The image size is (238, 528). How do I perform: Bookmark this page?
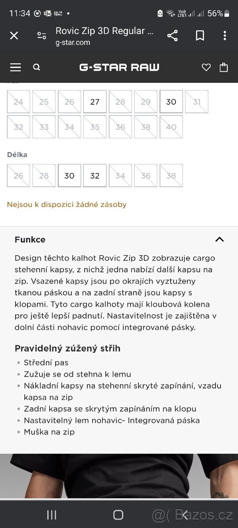pos(200,36)
